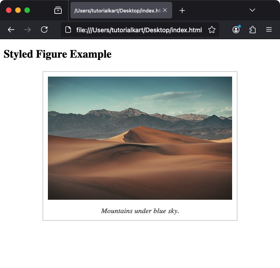Bookmark this page with the star icon
The image size is (280, 268).
point(212,30)
